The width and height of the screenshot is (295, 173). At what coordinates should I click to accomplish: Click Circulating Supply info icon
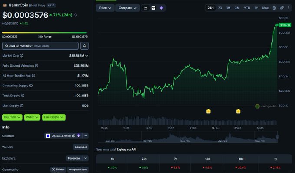[x=31, y=86]
